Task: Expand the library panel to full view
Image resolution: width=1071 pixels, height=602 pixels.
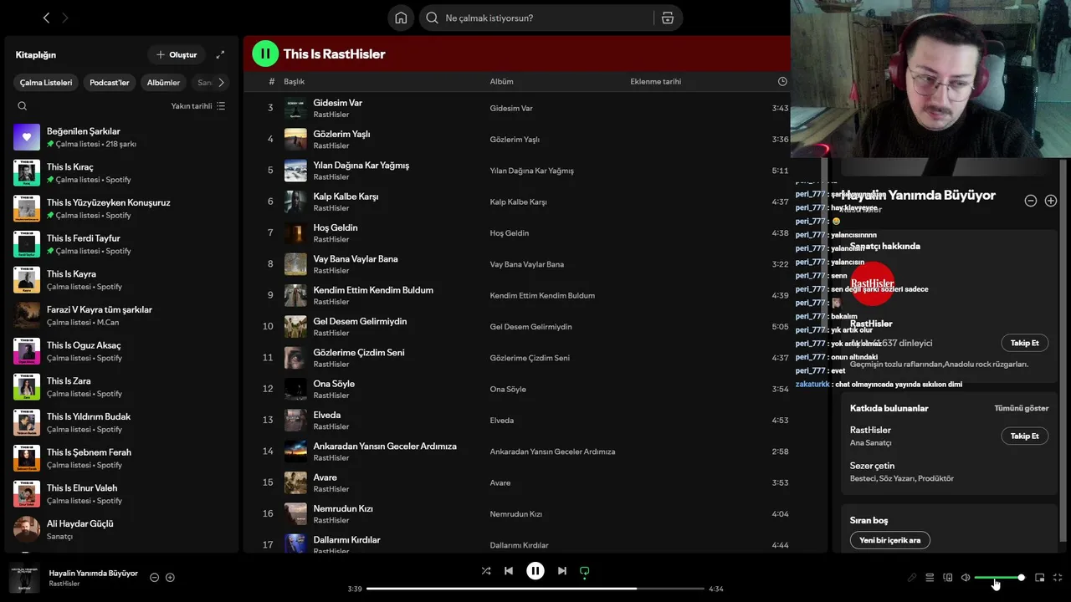Action: coord(220,54)
